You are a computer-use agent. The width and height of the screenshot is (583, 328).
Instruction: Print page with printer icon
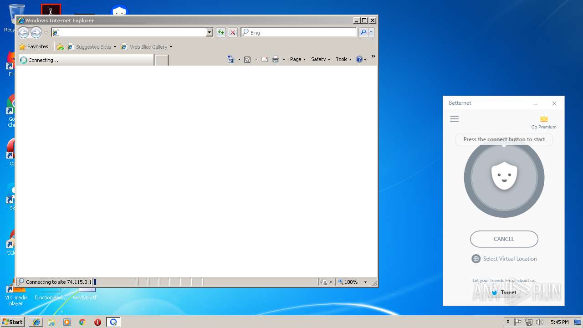(x=276, y=59)
